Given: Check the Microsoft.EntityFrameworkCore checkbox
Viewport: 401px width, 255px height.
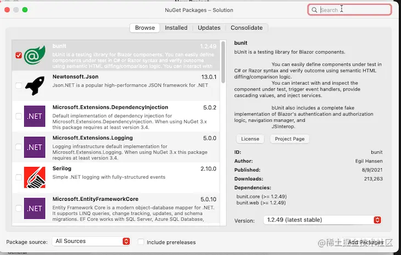Looking at the screenshot, I should click(x=19, y=208).
